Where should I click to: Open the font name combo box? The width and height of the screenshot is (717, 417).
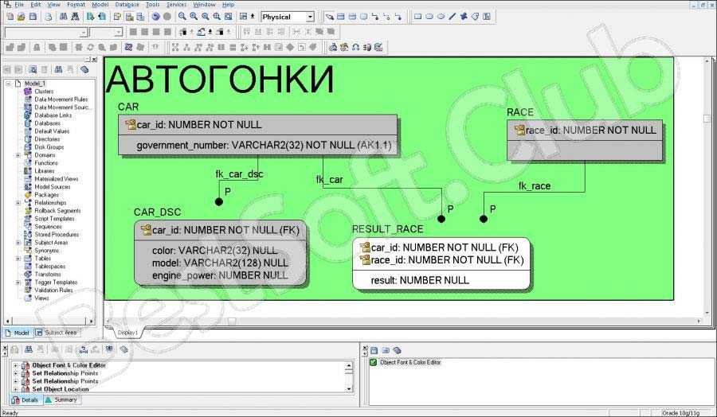(x=45, y=33)
